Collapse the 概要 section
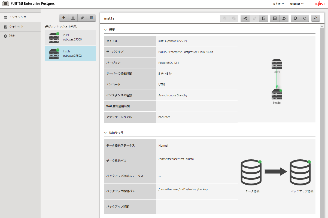The height and width of the screenshot is (218, 328). tap(105, 30)
